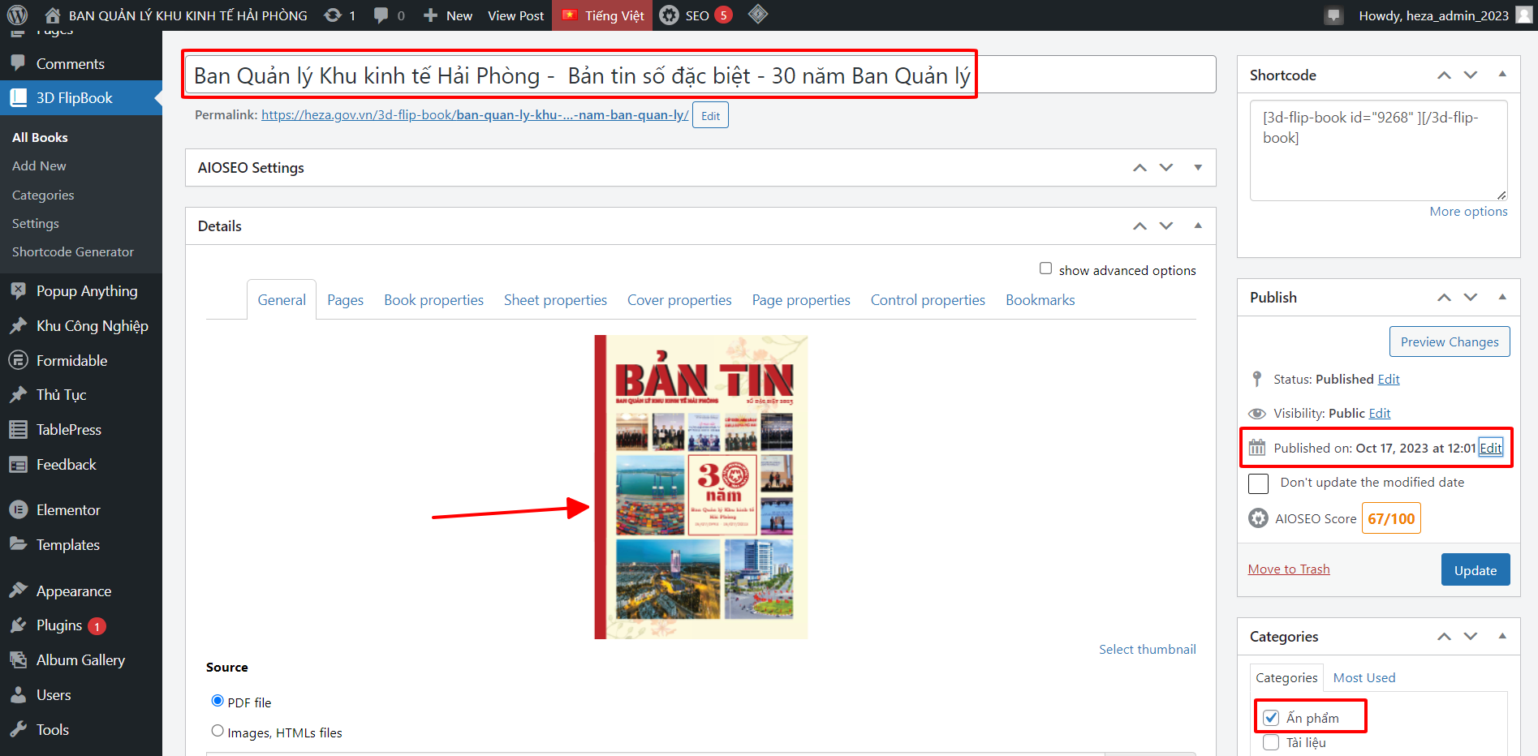Check Don't update the modified date
Image resolution: width=1538 pixels, height=756 pixels.
[1258, 483]
